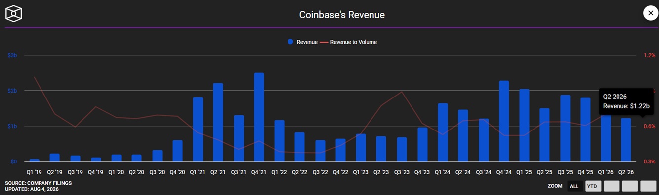Click the blue Revenue legend dot

pos(291,42)
